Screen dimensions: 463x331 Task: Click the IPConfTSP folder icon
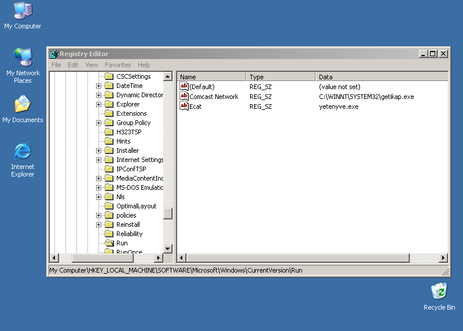(109, 169)
